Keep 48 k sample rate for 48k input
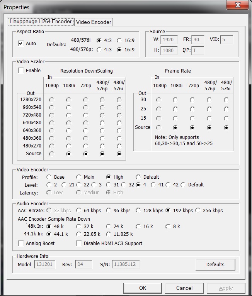This screenshot has height=296, width=252. 49,227
